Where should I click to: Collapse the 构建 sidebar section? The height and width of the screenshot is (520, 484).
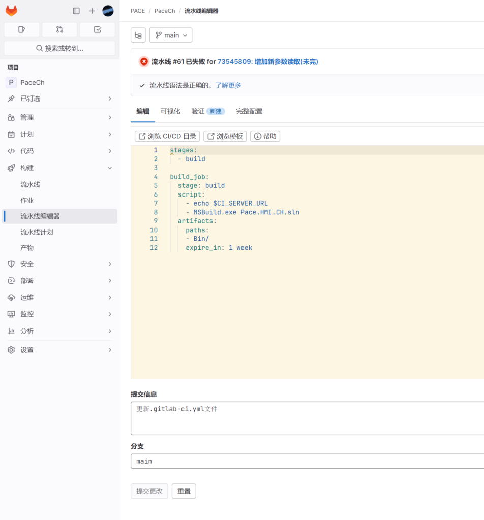pos(59,168)
